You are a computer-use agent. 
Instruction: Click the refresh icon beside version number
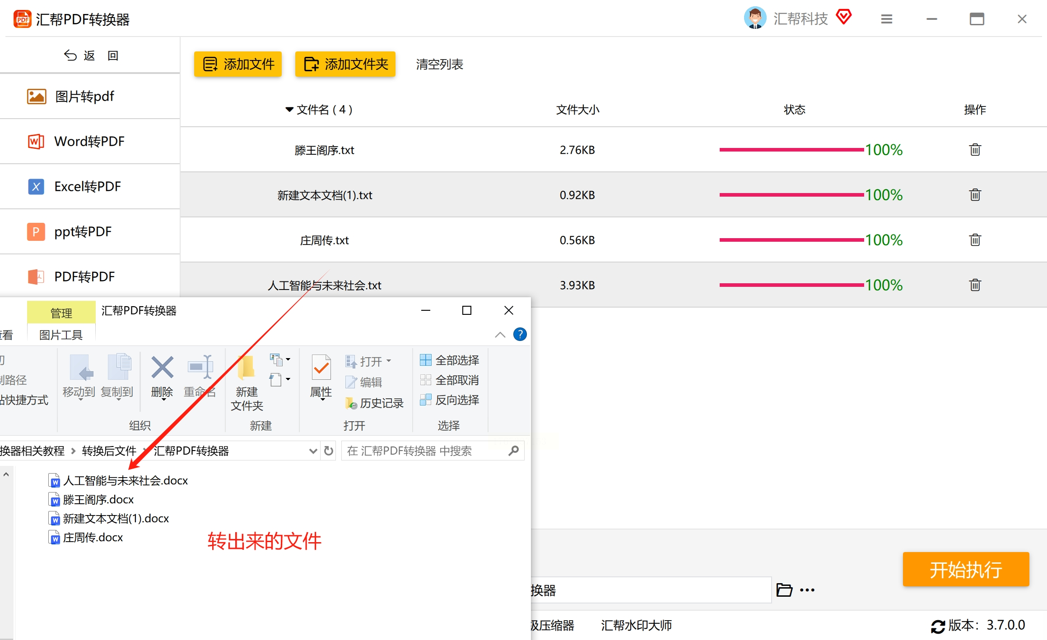[x=938, y=626]
